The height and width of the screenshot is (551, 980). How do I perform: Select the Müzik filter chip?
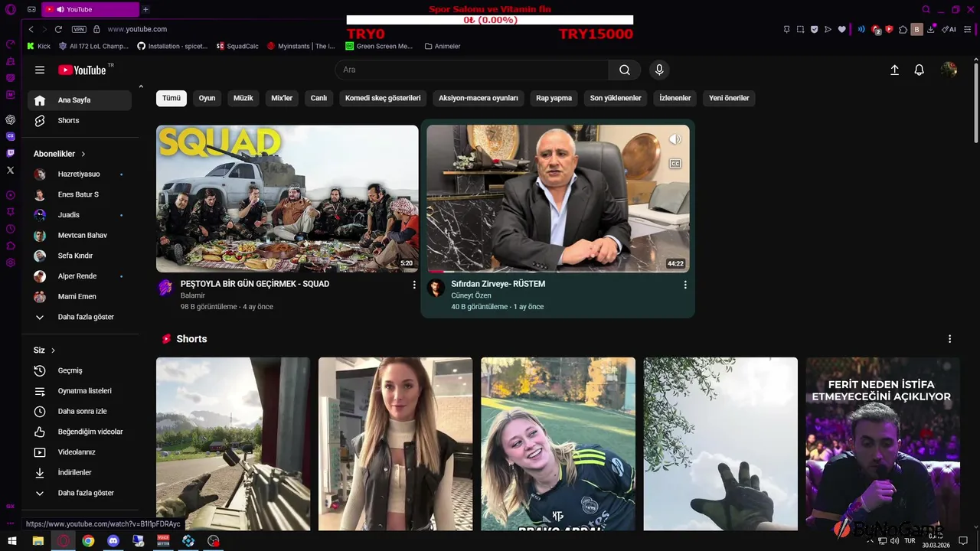[x=243, y=98]
